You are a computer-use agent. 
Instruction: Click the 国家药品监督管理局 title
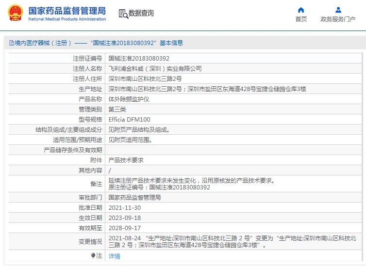coord(67,11)
